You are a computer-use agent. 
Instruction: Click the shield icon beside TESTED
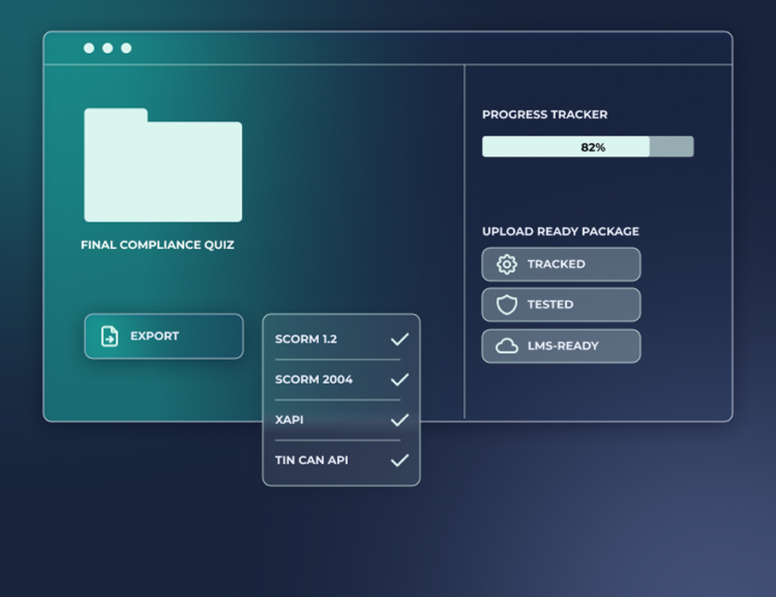(507, 305)
